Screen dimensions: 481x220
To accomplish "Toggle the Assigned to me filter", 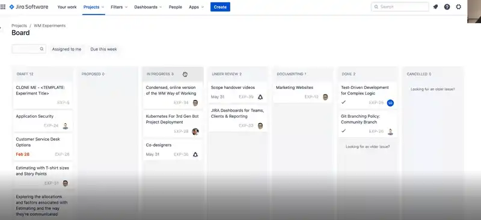I will click(67, 49).
